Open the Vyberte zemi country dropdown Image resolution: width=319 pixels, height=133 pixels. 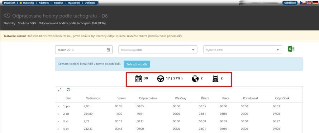click(x=243, y=50)
